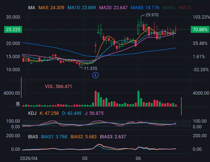Click the 35.48% percentage axis label
The height and width of the screenshot is (162, 210).
point(200,43)
